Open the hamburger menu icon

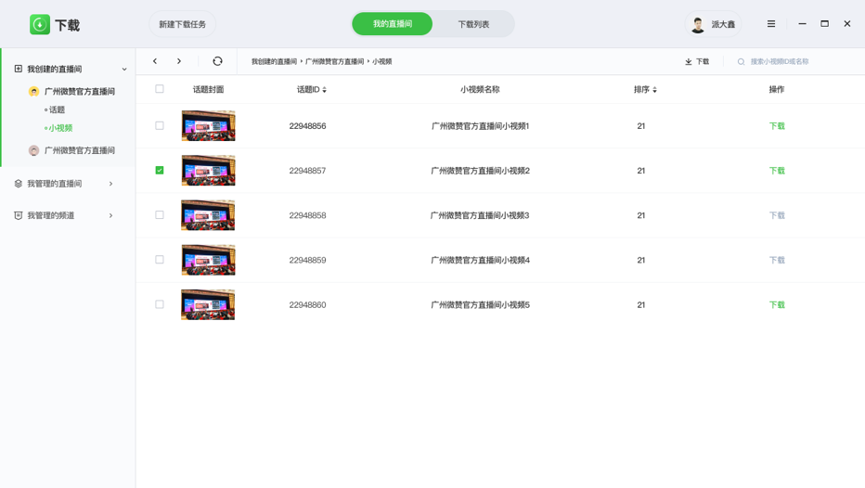[770, 24]
